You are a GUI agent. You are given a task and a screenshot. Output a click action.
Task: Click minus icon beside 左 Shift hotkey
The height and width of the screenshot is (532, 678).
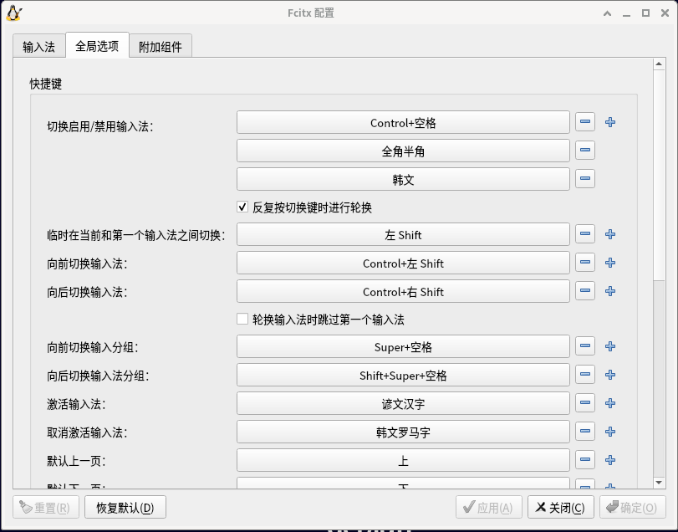[x=585, y=234]
